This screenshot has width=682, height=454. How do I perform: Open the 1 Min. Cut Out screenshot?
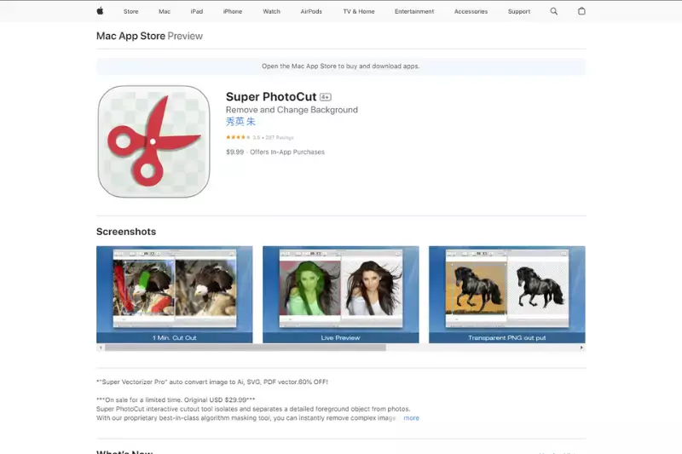[x=175, y=295]
